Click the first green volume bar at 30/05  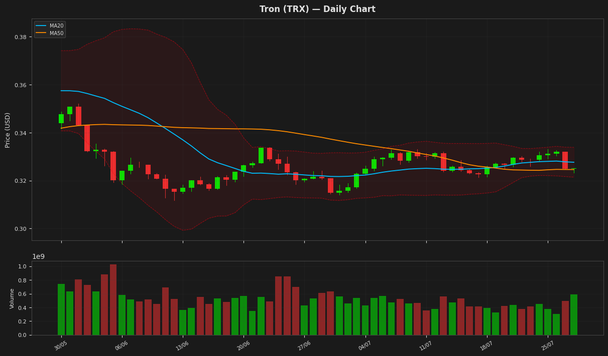pos(61,309)
